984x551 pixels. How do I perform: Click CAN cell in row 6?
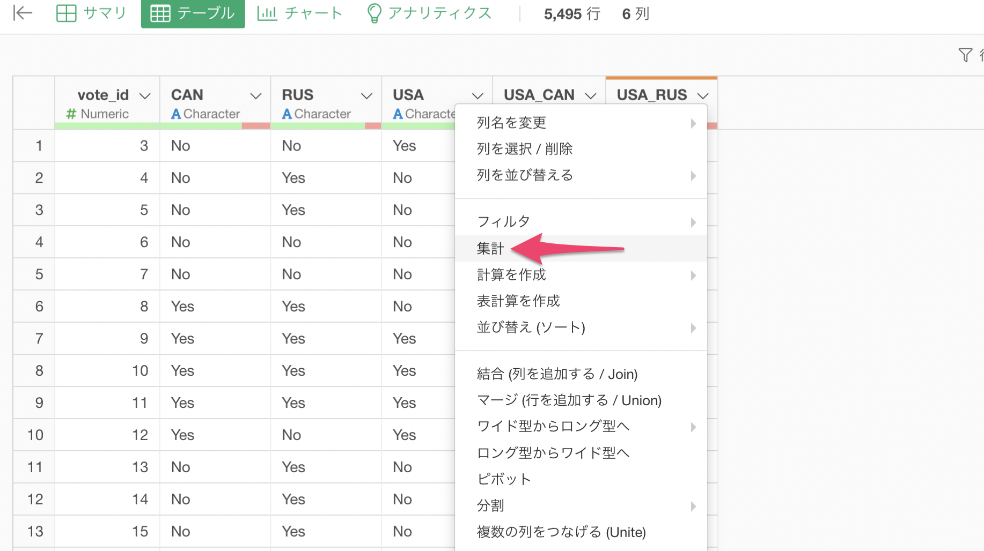pyautogui.click(x=215, y=306)
